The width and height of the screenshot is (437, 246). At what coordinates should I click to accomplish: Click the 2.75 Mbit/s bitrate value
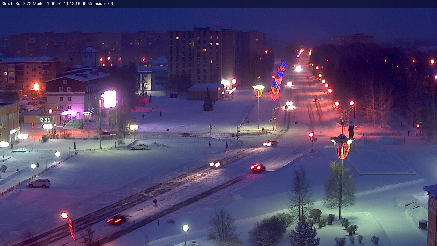34,4
